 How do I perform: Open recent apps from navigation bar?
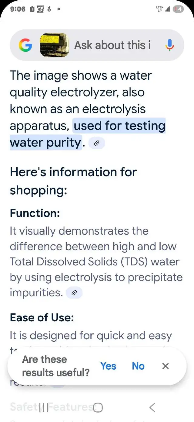pyautogui.click(x=44, y=408)
